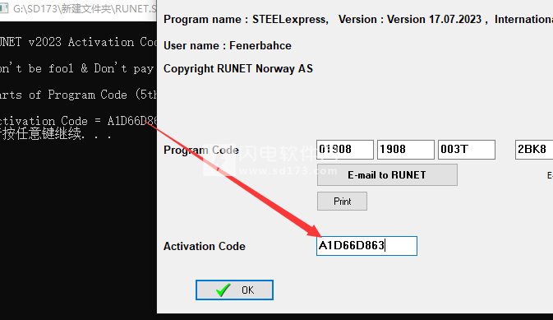Click the Copyright RUNET Norway AS text
Image resolution: width=553 pixels, height=320 pixels.
click(238, 68)
